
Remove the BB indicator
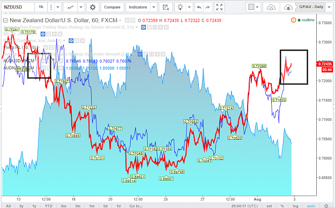click(60, 34)
